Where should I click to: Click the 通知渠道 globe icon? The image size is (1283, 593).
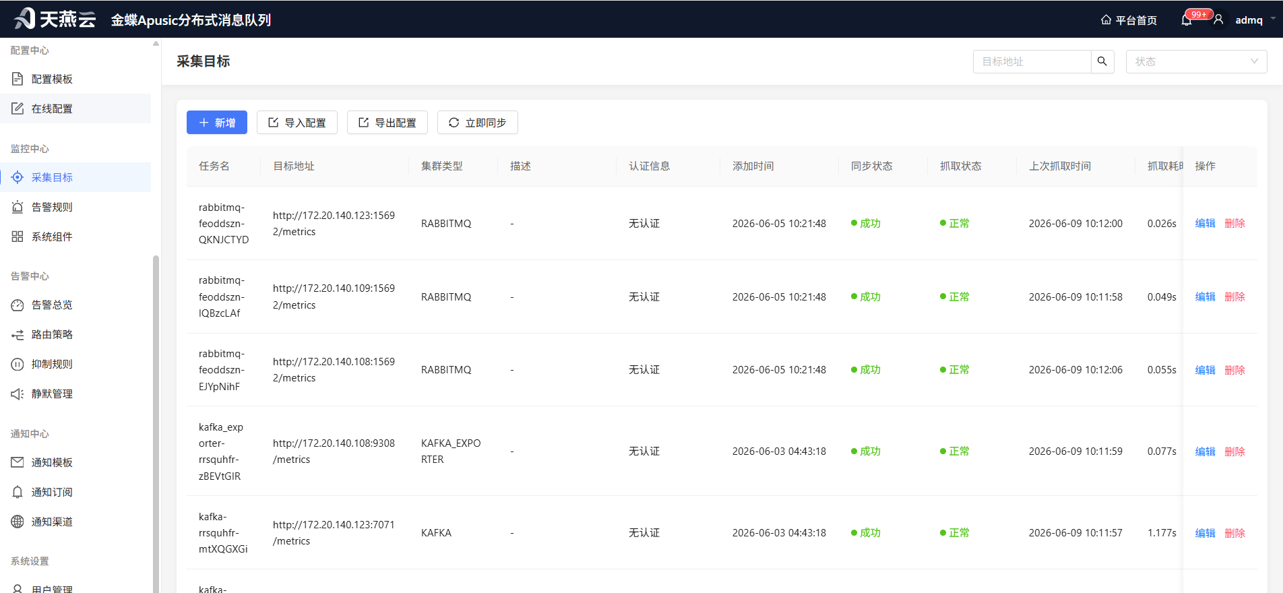(18, 522)
